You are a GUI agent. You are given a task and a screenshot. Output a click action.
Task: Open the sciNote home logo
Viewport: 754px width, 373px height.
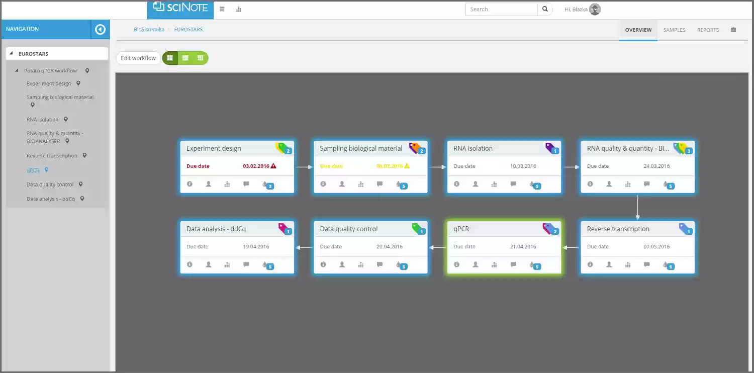click(x=180, y=9)
